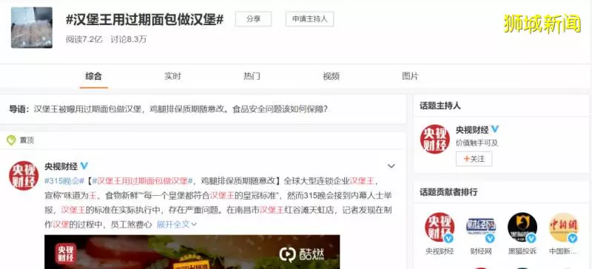
Task: Open the post options chevron menu
Action: [x=391, y=166]
